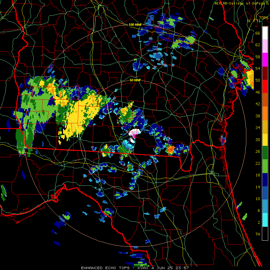Click the legend value '46'
270x270 pixels.
258,92
